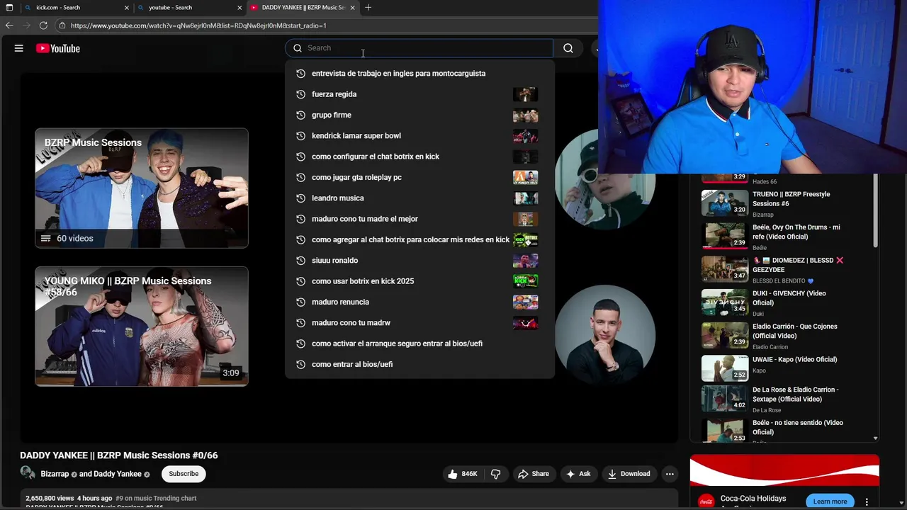Open Coca-Cola ad options menu

[867, 502]
